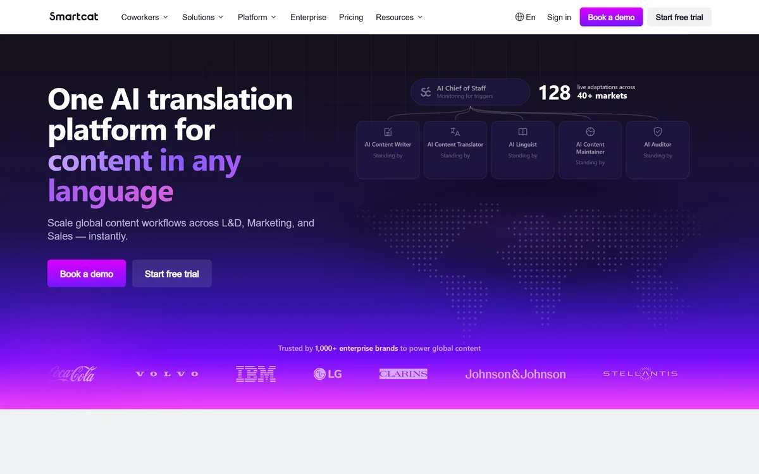Viewport: 759px width, 474px height.
Task: Go to the Pricing page
Action: point(351,17)
